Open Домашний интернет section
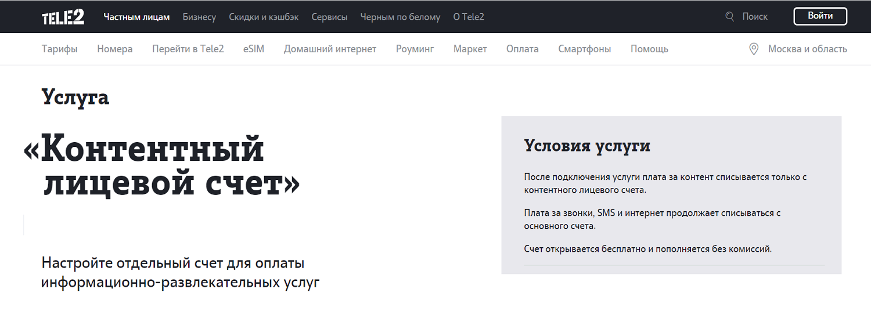This screenshot has height=314, width=871. tap(330, 49)
